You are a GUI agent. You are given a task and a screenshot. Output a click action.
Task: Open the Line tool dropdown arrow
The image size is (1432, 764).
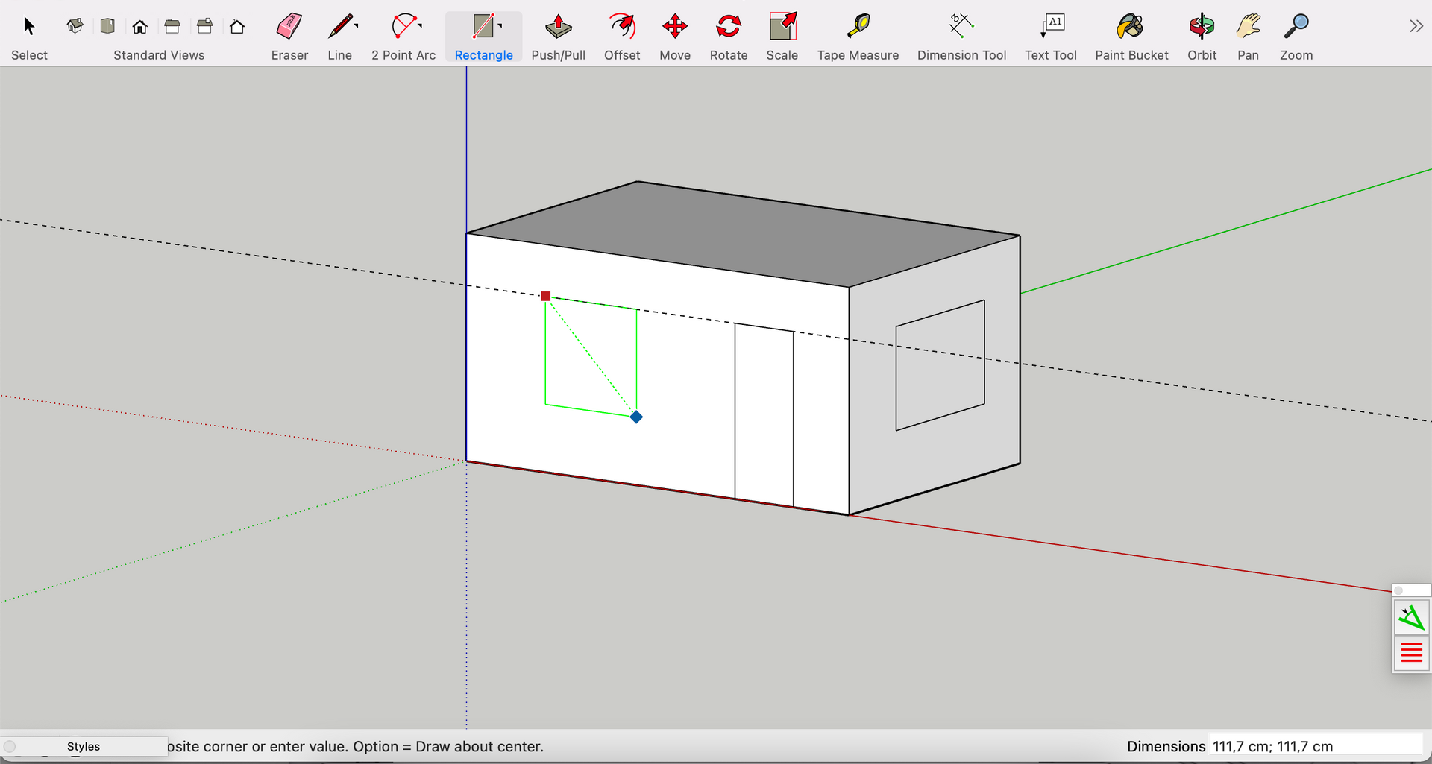pos(357,26)
